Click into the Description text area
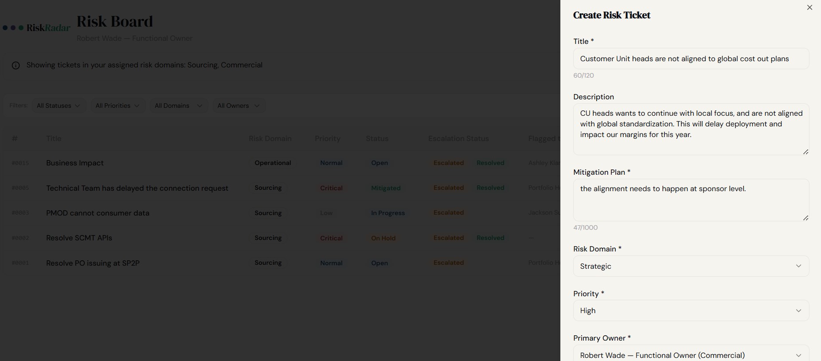Screen dimensions: 821x361 (691, 129)
